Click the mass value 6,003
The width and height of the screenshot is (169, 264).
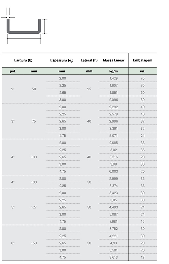tap(114, 171)
